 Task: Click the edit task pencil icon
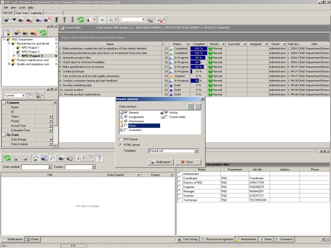pos(21,20)
